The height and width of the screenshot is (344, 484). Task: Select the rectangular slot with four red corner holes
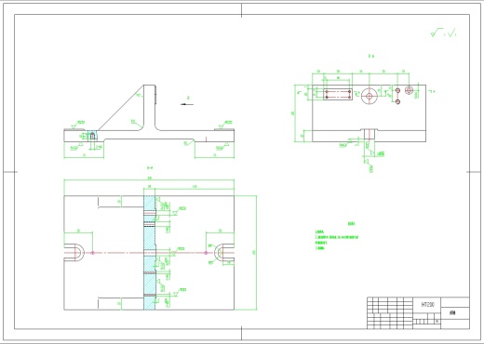click(338, 94)
